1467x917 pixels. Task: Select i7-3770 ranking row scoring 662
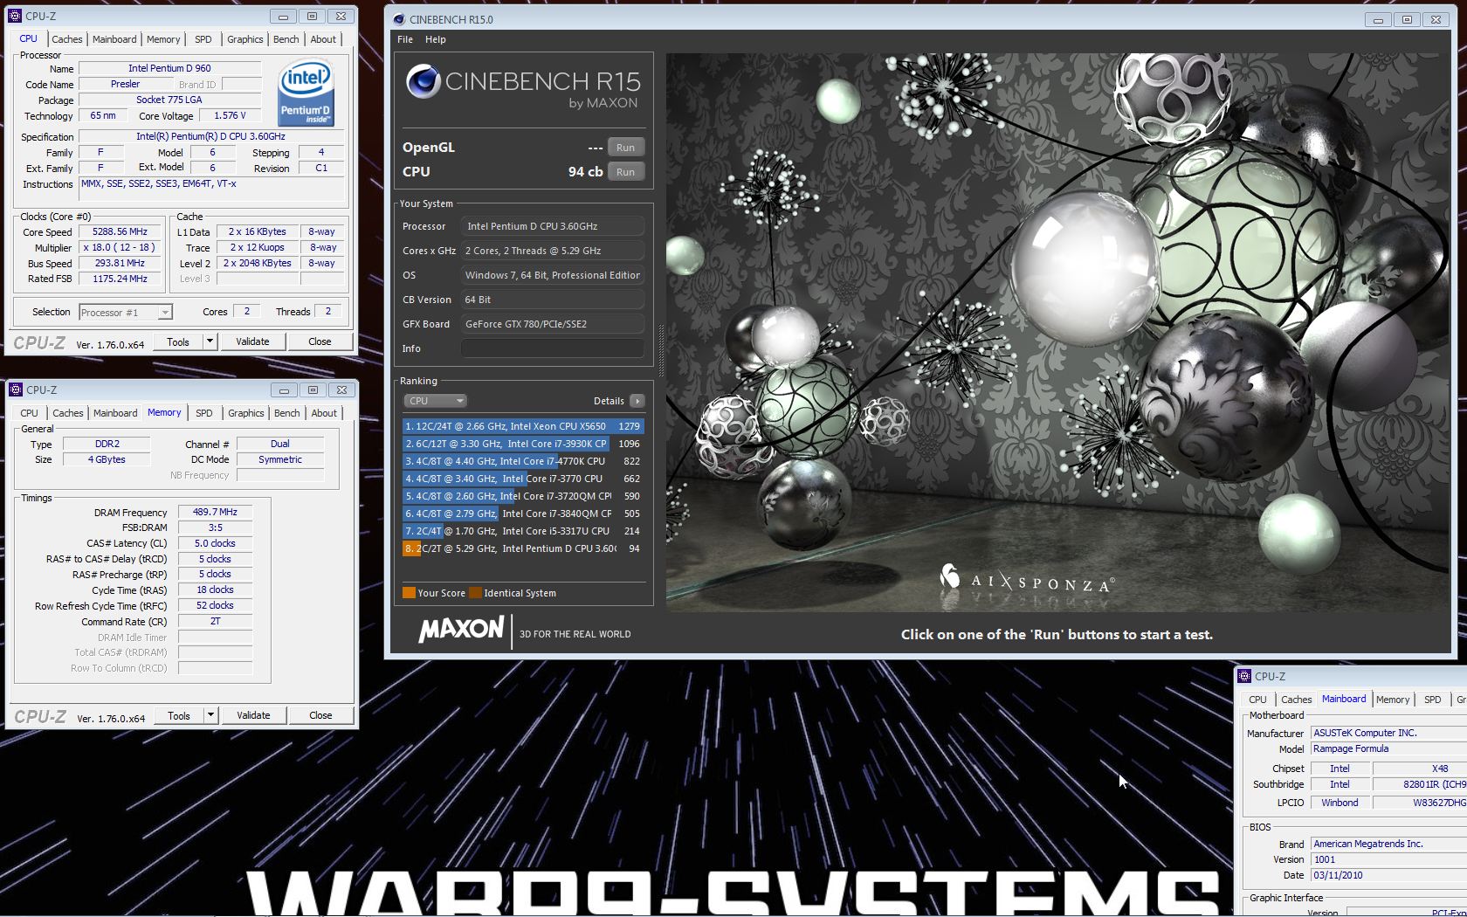click(523, 479)
